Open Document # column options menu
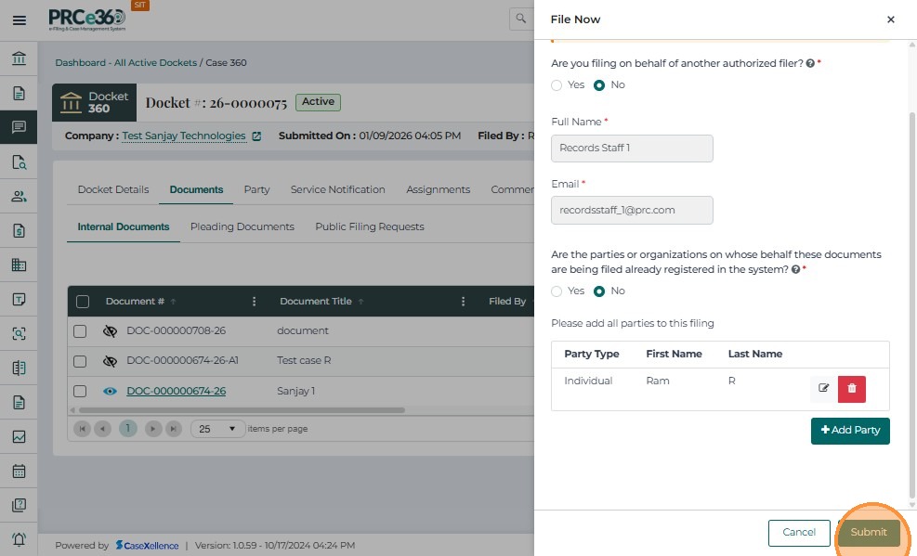Image resolution: width=917 pixels, height=556 pixels. (255, 302)
